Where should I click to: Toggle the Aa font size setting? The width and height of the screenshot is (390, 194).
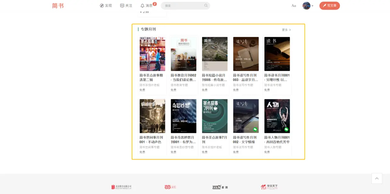click(x=294, y=5)
